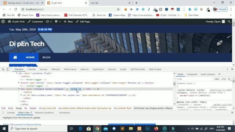Click the Edit Page link
The width and height of the screenshot is (235, 132).
pos(83,22)
